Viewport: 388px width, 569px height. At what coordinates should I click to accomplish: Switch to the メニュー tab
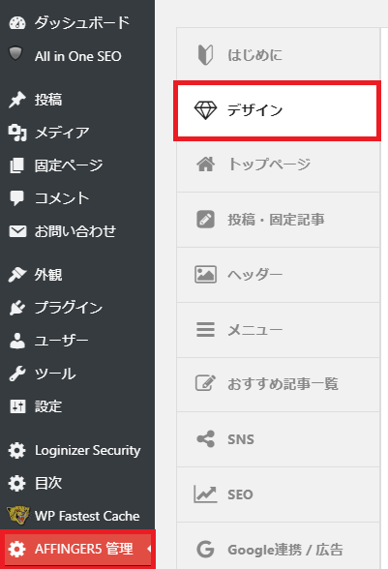pos(279,330)
